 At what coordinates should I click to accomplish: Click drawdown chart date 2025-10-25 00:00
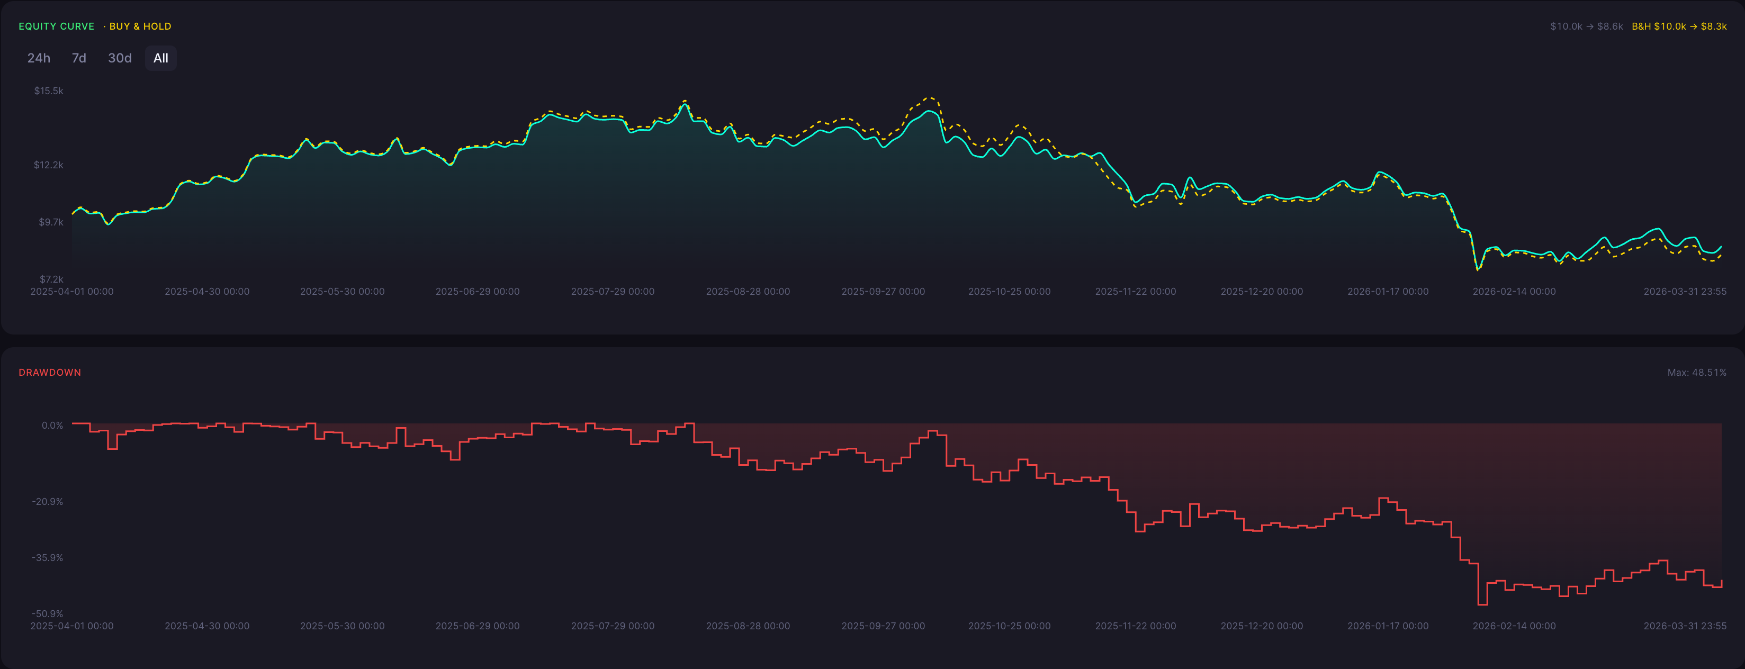pyautogui.click(x=1009, y=626)
